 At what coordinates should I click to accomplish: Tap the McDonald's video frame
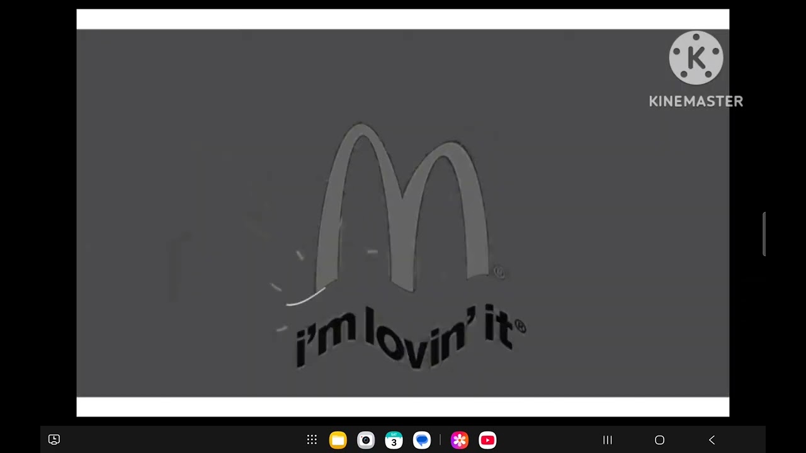(403, 213)
